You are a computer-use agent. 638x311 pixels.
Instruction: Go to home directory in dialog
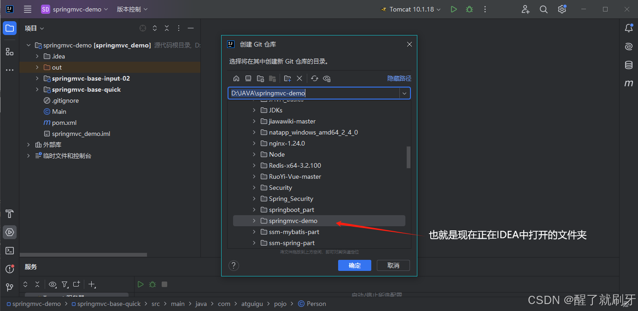236,78
